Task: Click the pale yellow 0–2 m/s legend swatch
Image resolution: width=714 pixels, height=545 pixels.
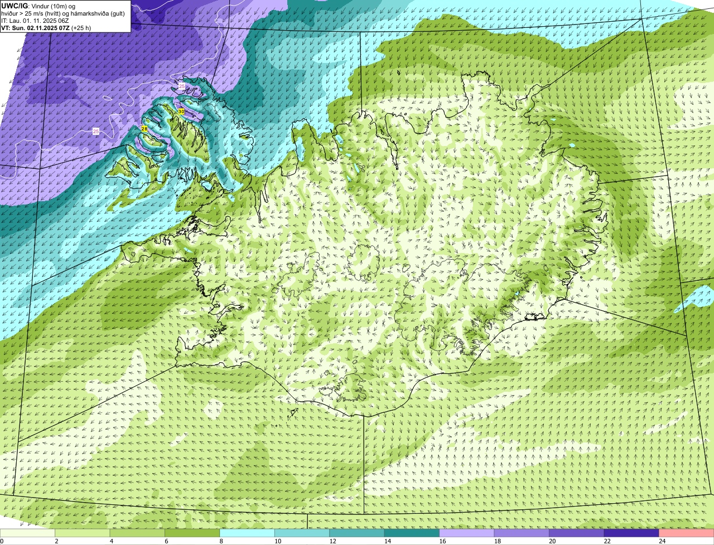Action: coord(28,533)
